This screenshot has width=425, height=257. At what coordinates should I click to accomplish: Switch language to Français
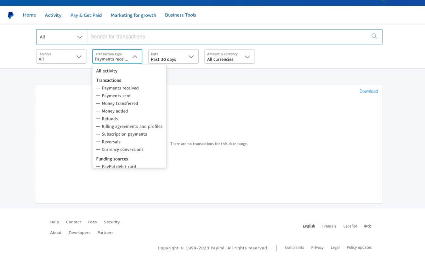click(329, 226)
